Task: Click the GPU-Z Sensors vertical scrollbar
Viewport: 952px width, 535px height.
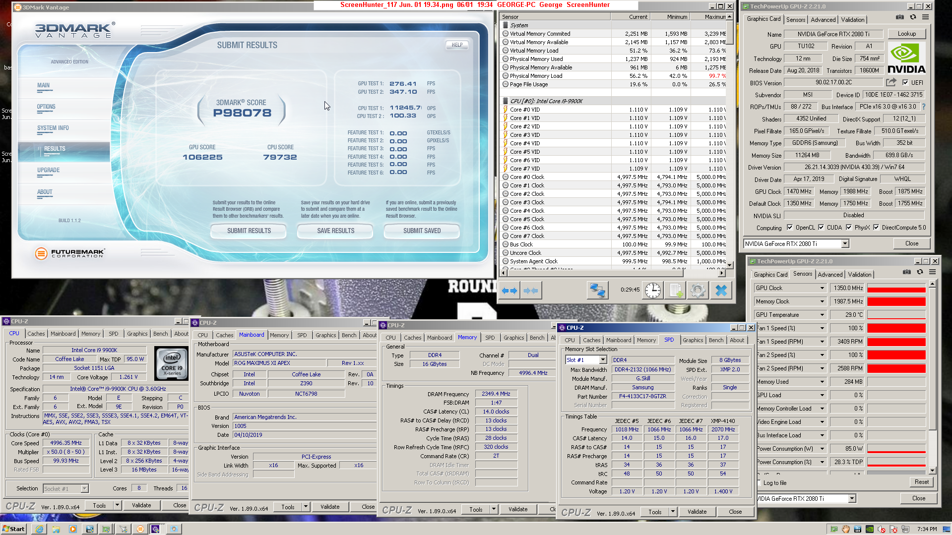Action: [933, 377]
